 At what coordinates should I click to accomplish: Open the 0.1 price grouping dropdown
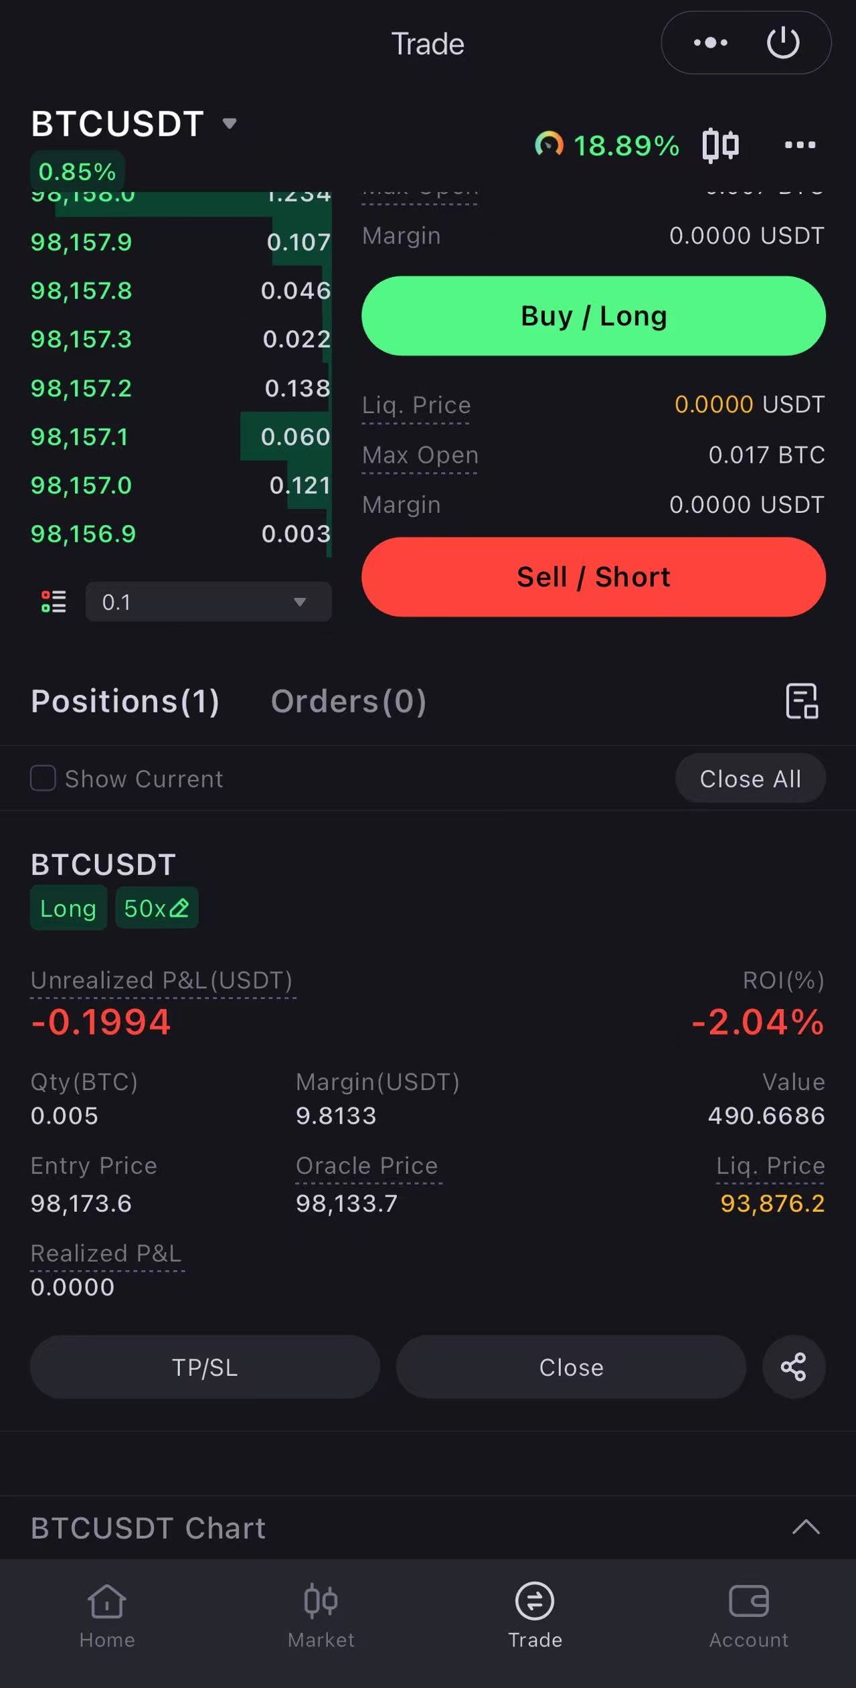pyautogui.click(x=208, y=601)
